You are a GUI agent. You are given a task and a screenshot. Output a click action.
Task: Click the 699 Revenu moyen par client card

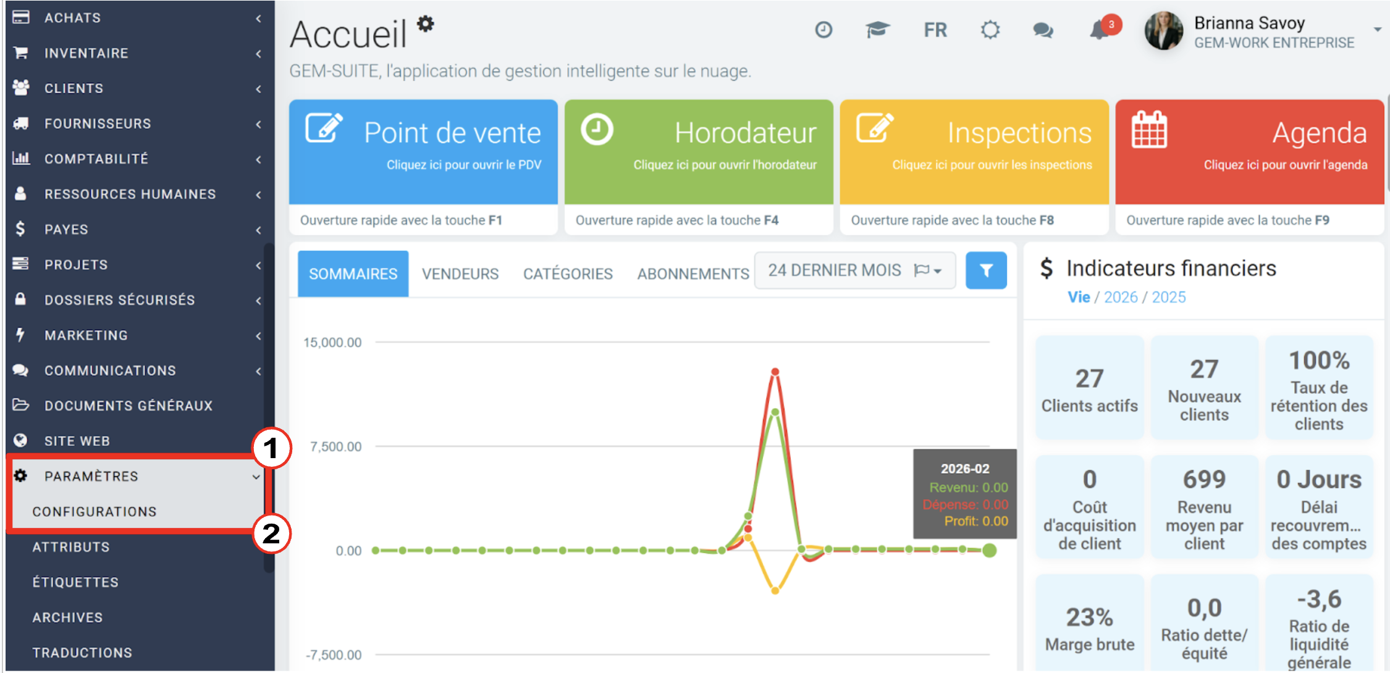tap(1204, 507)
